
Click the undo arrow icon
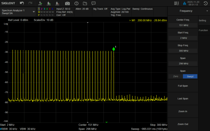point(22,3)
